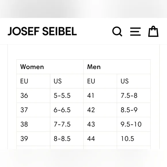The image size is (167, 167).
Task: Open the shopping bag cart icon
Action: (153, 31)
